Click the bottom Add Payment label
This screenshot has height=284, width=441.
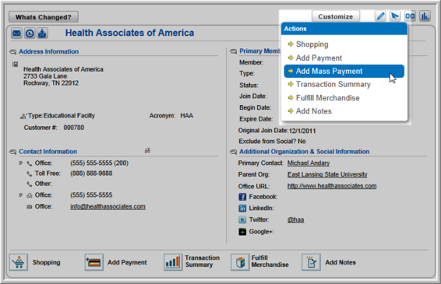(127, 262)
